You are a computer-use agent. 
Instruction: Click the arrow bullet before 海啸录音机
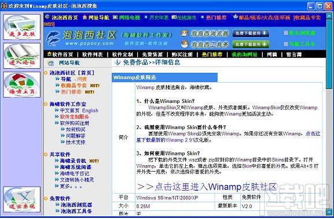[57, 161]
